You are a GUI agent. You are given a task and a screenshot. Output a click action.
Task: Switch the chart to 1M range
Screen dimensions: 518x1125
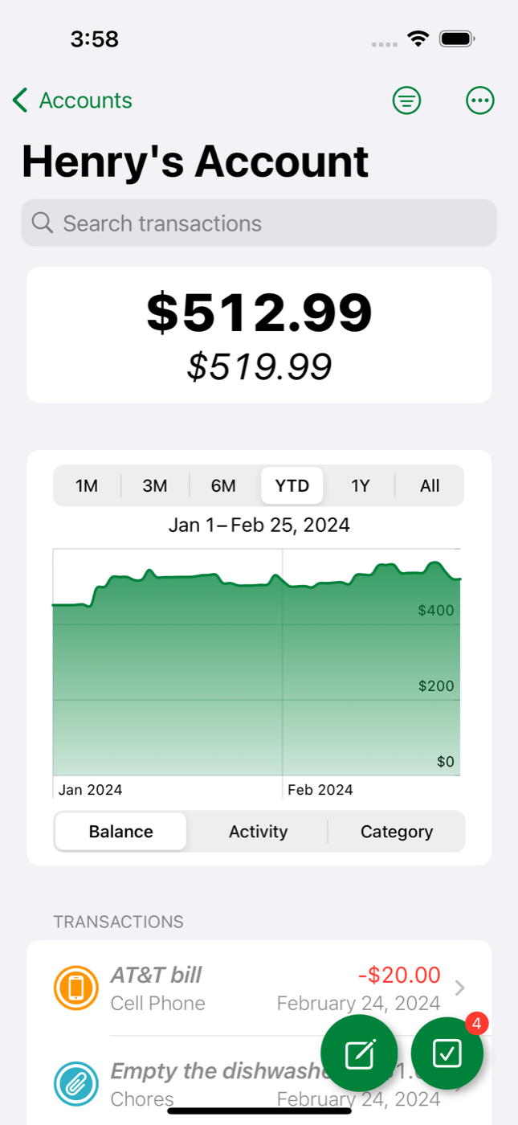[x=87, y=485]
